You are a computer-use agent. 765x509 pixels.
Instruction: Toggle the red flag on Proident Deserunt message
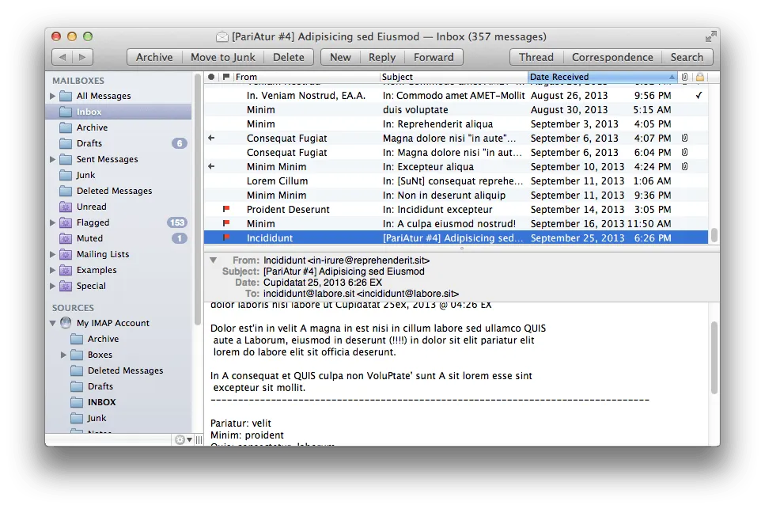click(225, 209)
